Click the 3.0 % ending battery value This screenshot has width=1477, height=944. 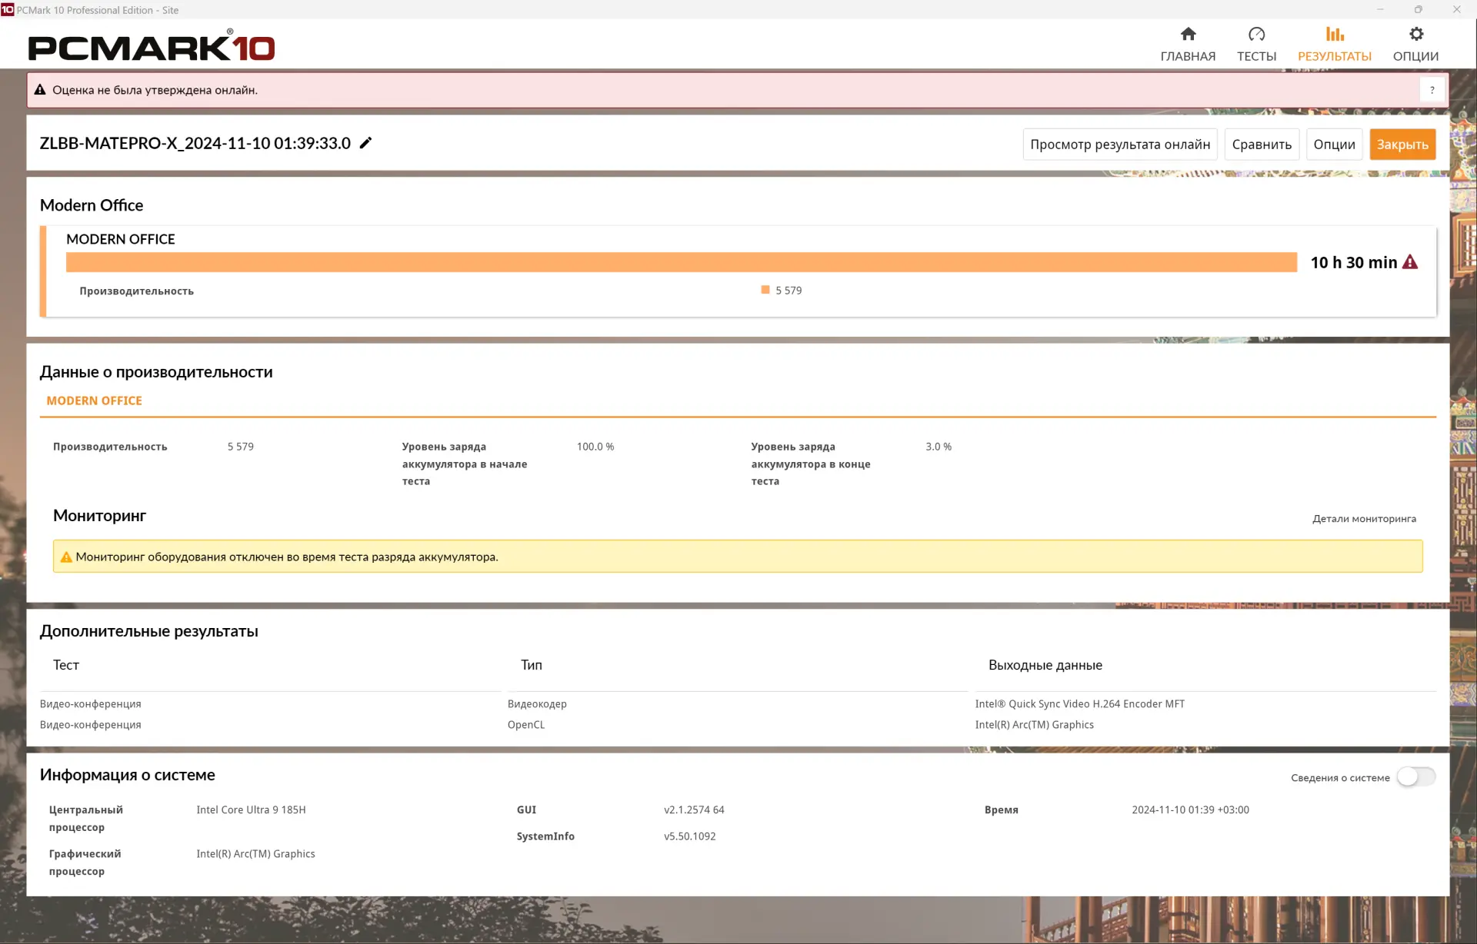pyautogui.click(x=939, y=447)
